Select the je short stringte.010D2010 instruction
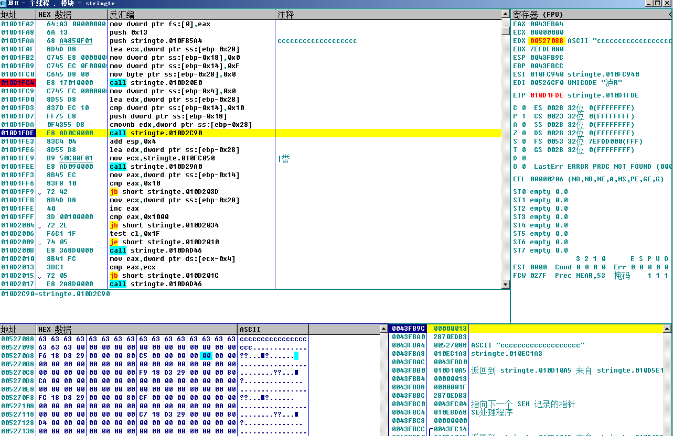 [164, 242]
